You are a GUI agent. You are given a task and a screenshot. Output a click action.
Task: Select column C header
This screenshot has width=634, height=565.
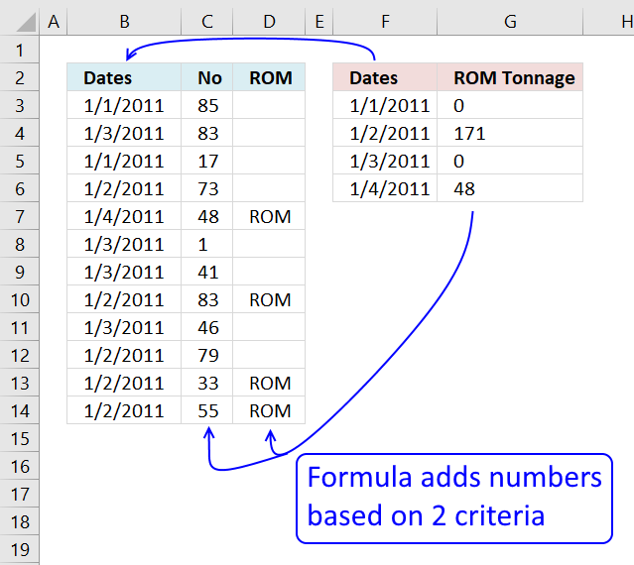tap(207, 22)
